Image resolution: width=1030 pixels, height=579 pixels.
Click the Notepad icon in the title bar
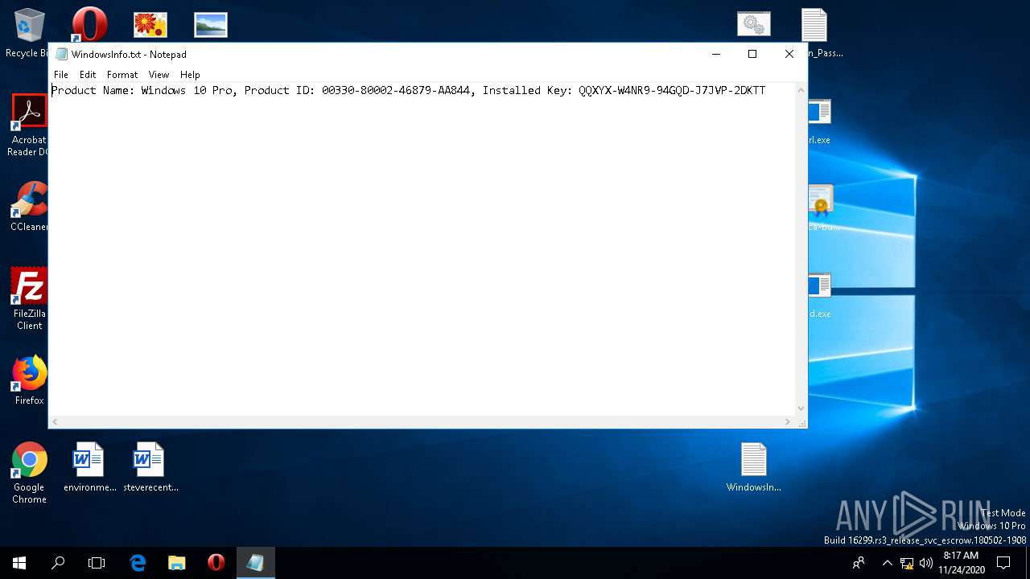61,55
